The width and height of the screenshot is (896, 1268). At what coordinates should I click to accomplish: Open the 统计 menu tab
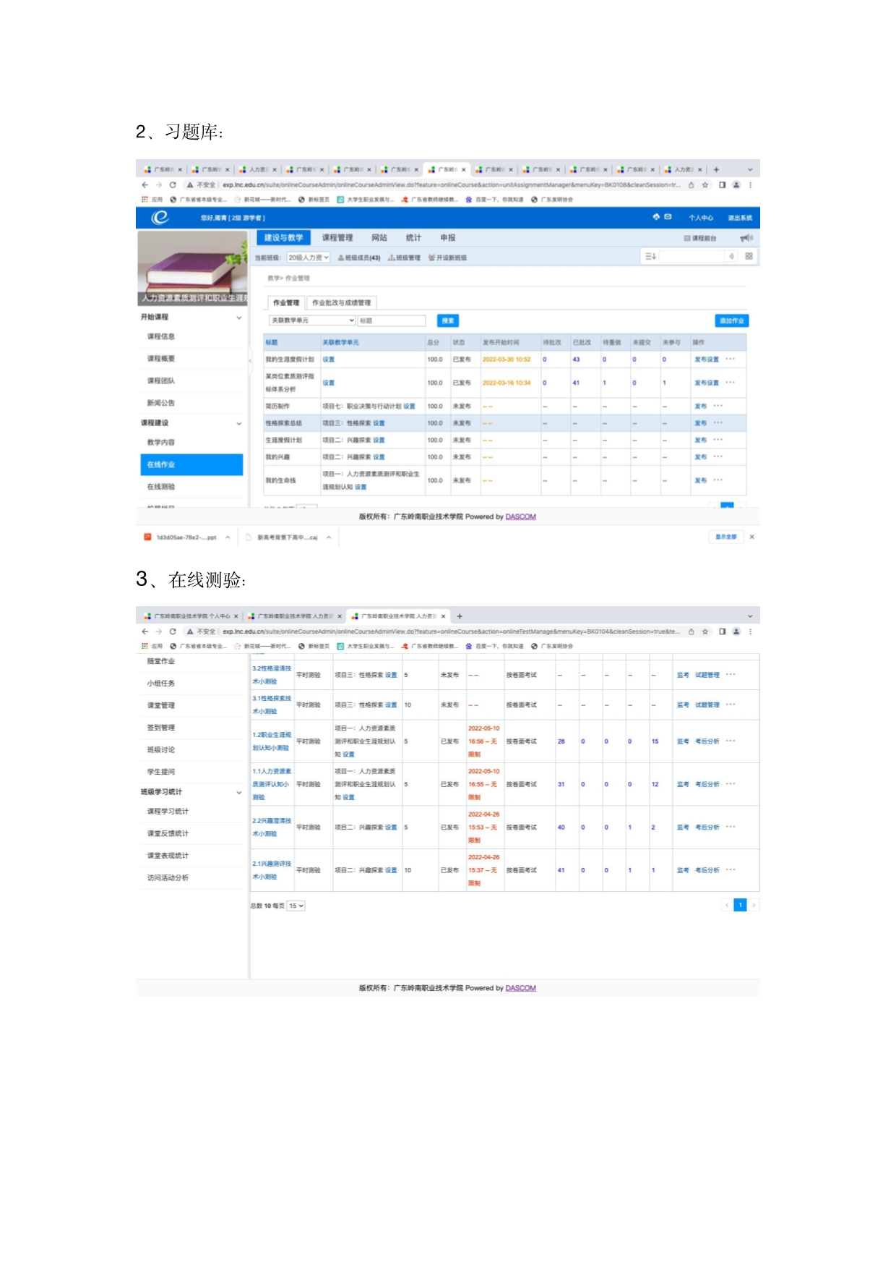pos(413,238)
